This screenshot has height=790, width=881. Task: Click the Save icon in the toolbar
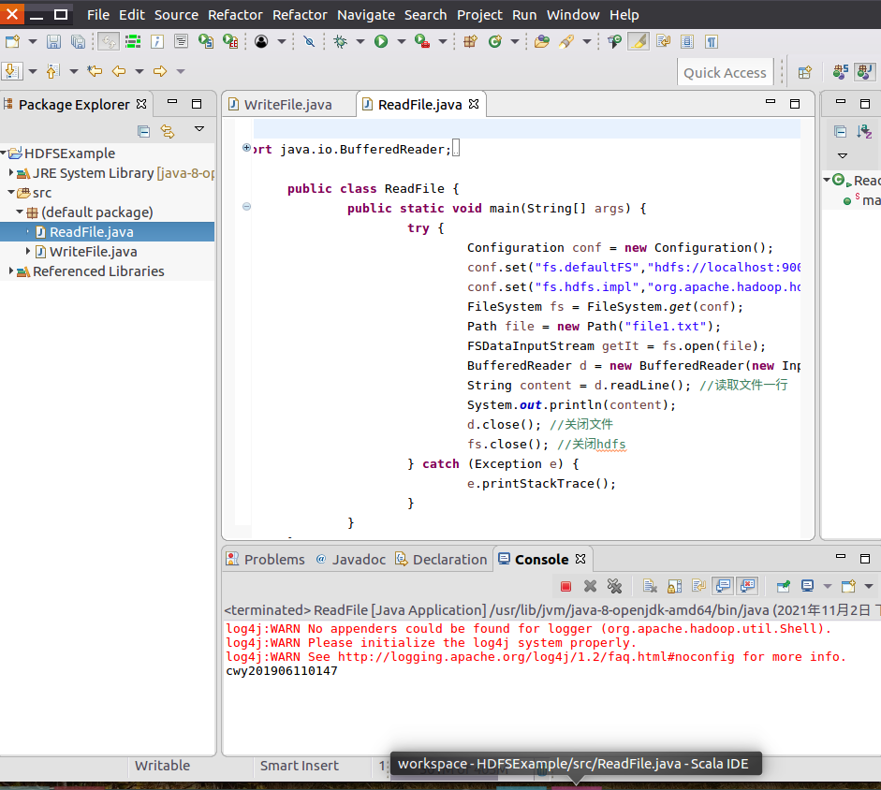point(53,41)
